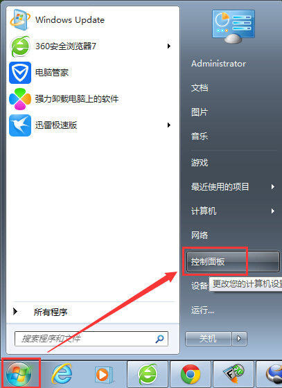This screenshot has height=388, width=282.
Task: Open Internet Explorer from the taskbar
Action: pos(62,374)
